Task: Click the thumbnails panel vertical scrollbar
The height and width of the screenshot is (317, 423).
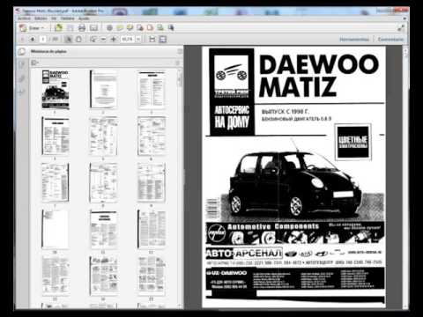Action: pyautogui.click(x=180, y=188)
